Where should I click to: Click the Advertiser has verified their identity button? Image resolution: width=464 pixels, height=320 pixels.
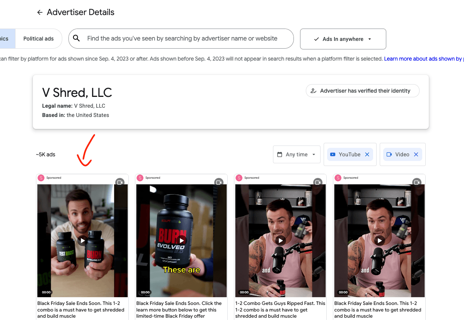(x=362, y=90)
